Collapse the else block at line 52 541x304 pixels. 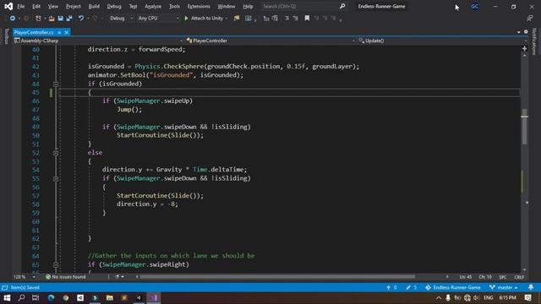(x=56, y=153)
